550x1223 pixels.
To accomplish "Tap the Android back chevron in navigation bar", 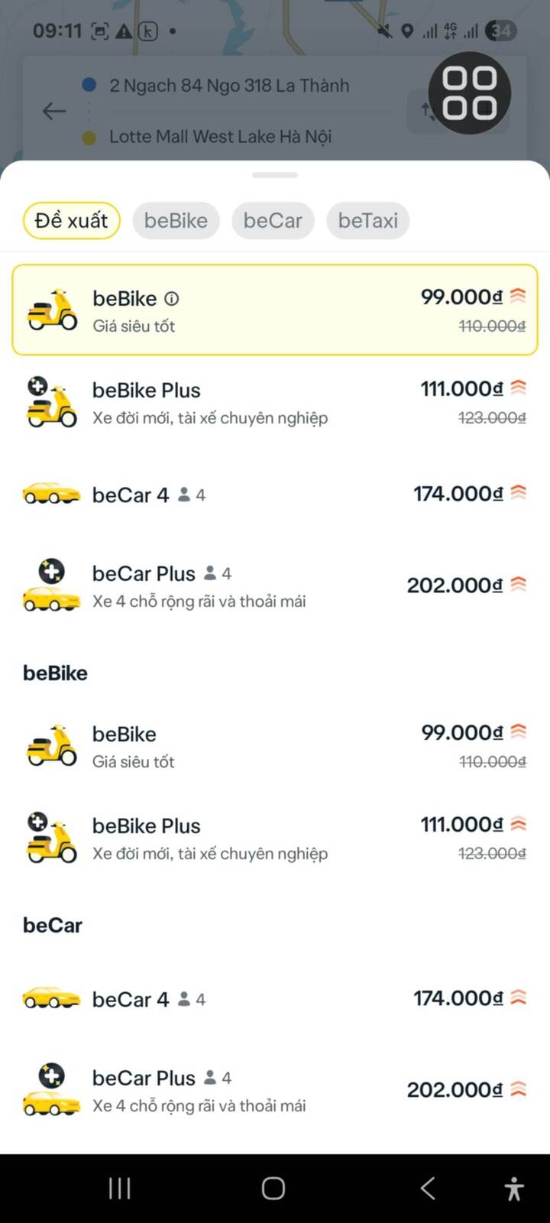I will click(428, 1189).
